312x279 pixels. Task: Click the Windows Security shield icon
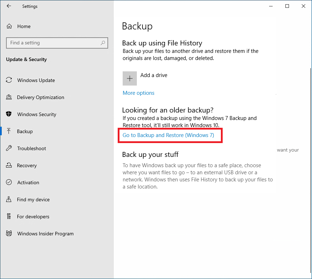(9, 114)
